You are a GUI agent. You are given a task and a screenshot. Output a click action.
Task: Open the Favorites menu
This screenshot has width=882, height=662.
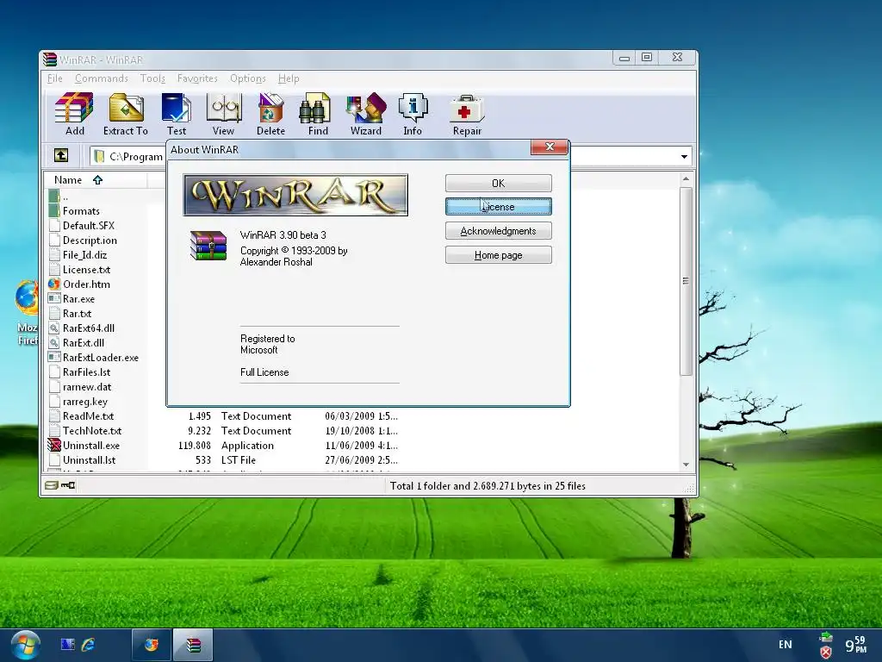197,78
